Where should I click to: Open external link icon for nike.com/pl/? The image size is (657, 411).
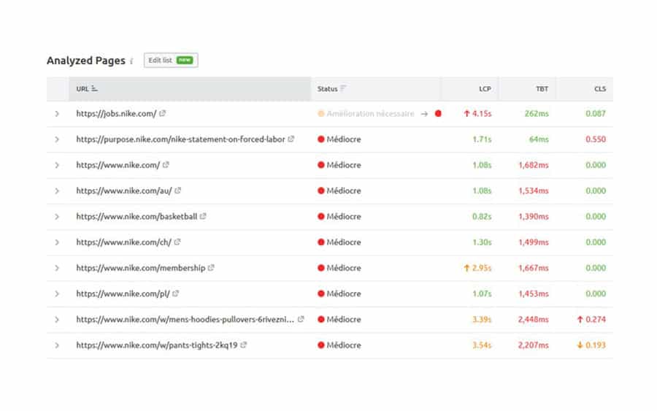click(x=176, y=293)
